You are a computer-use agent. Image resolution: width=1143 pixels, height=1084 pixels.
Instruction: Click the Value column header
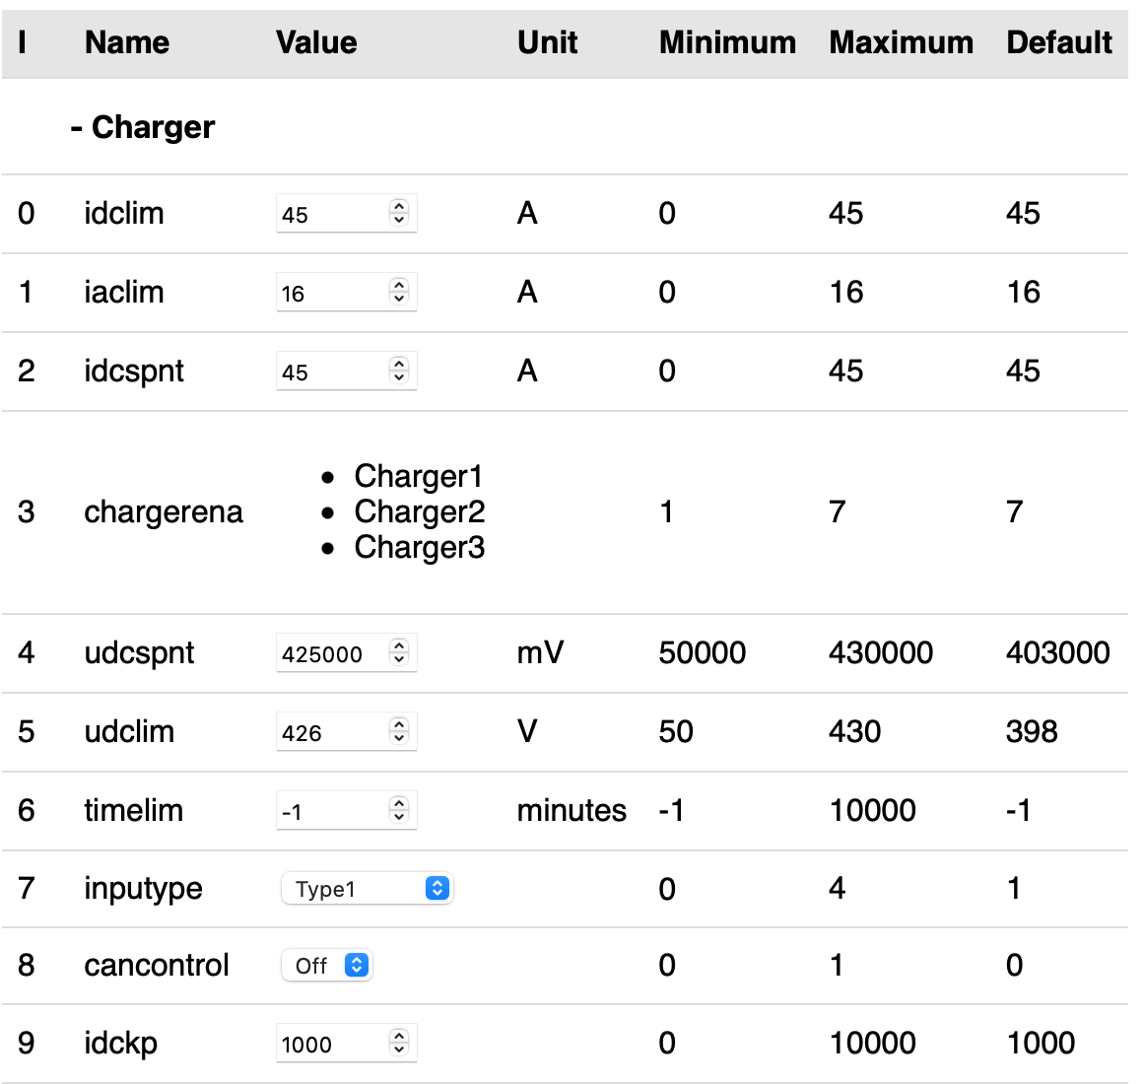(x=316, y=42)
